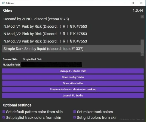Viewport: 146px width, 122px height.
Task: Open the config folder
Action: 73,77
